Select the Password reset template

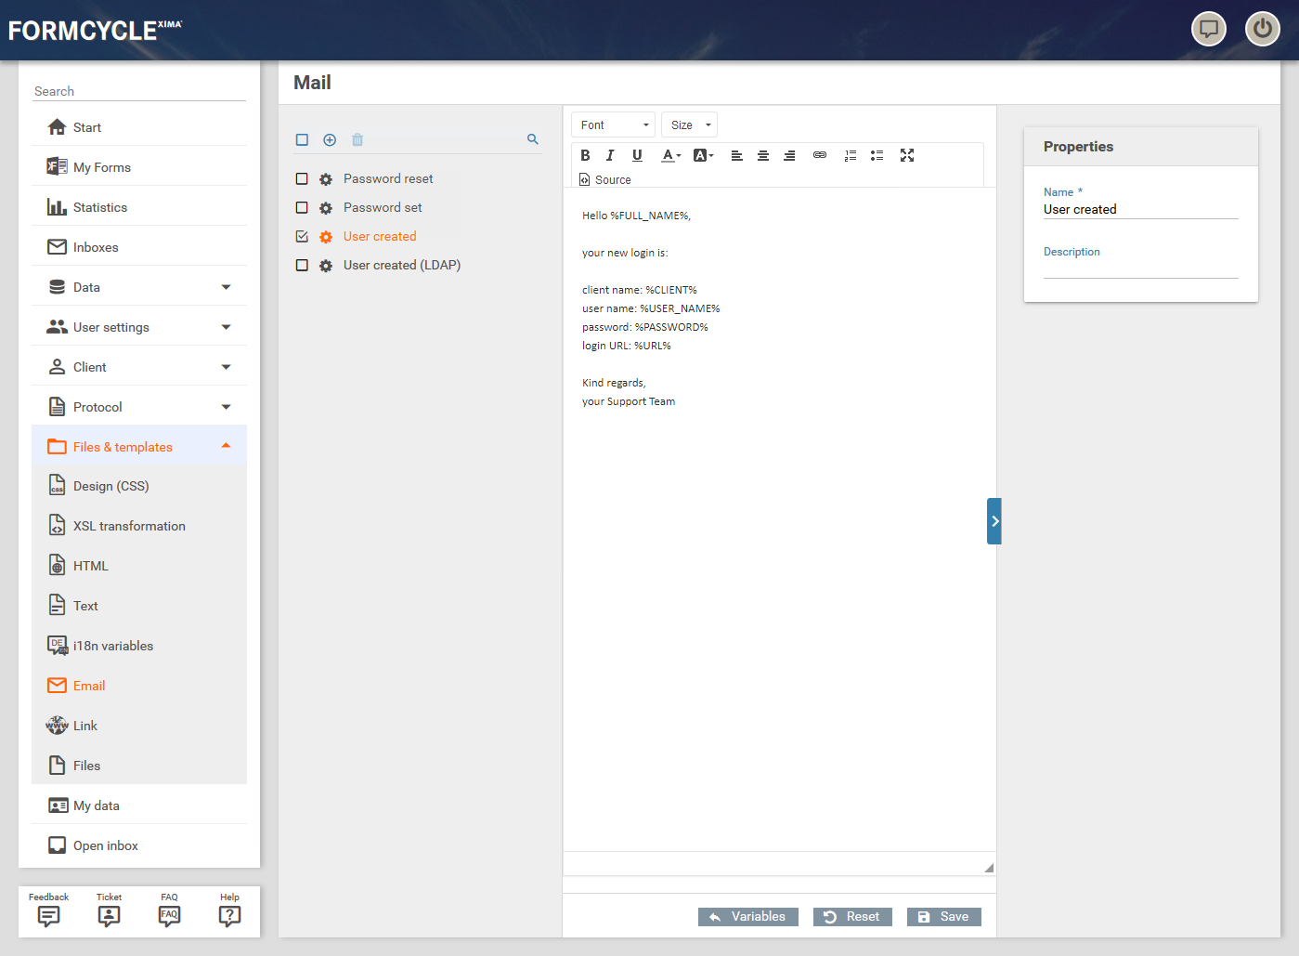(x=388, y=178)
